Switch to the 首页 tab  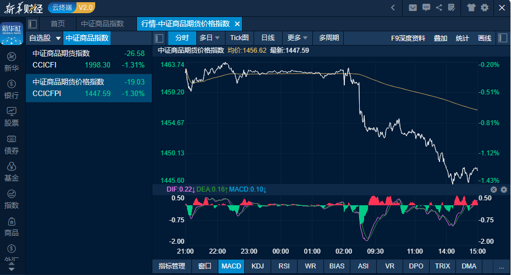tap(58, 24)
